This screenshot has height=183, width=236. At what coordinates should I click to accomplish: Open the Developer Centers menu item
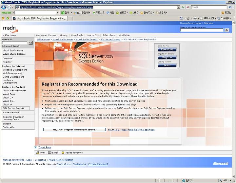46,35
